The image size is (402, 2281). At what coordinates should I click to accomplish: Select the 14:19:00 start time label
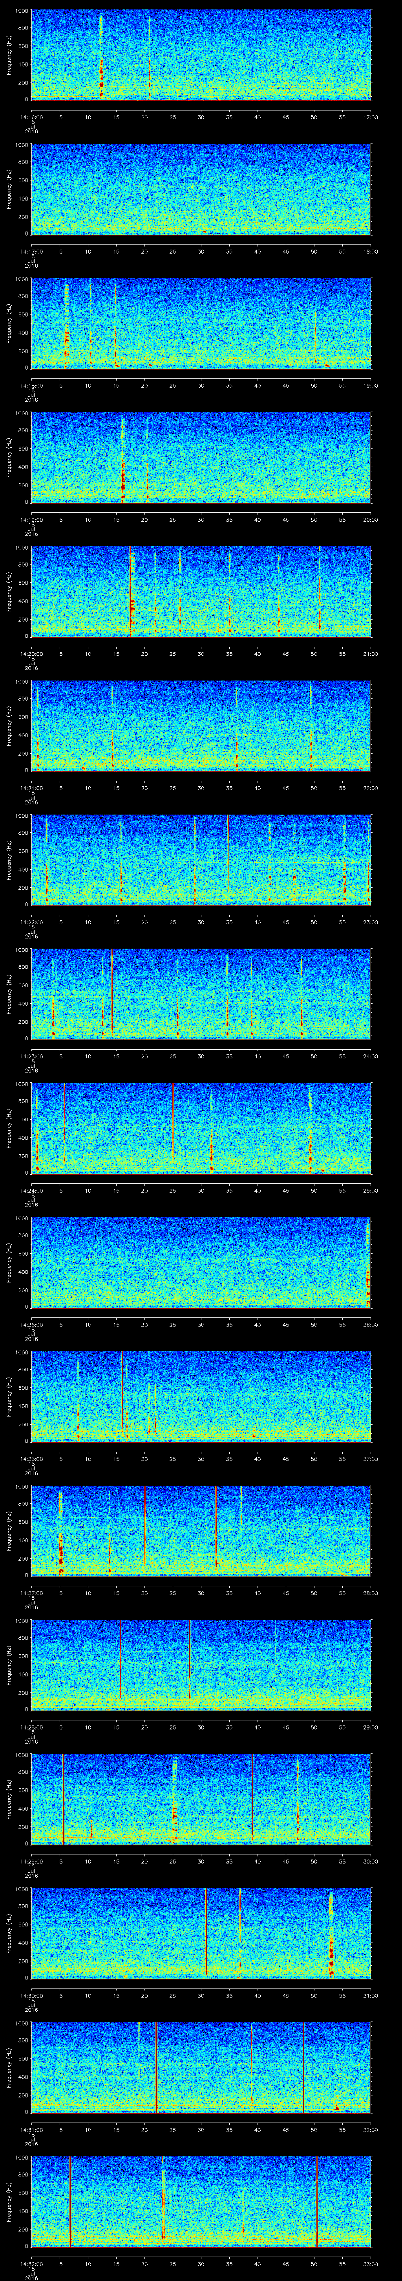[x=31, y=520]
